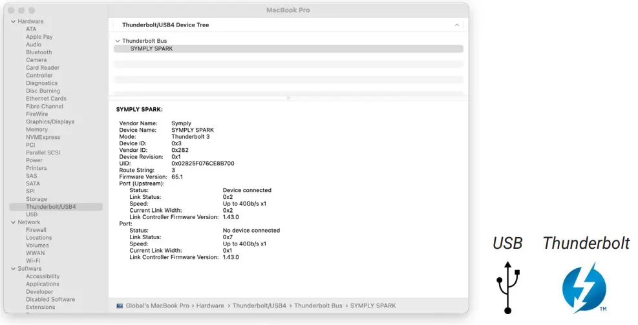This screenshot has width=638, height=325.
Task: Collapse the Hardware section in sidebar
Action: click(x=14, y=21)
